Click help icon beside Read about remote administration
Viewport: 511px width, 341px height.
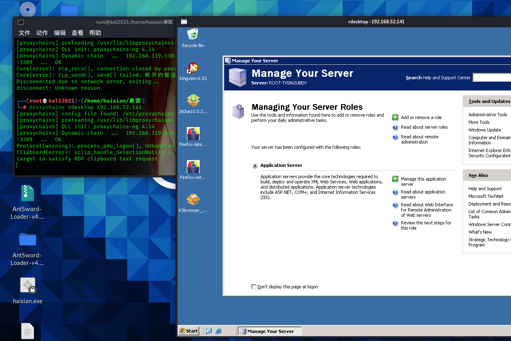[395, 137]
